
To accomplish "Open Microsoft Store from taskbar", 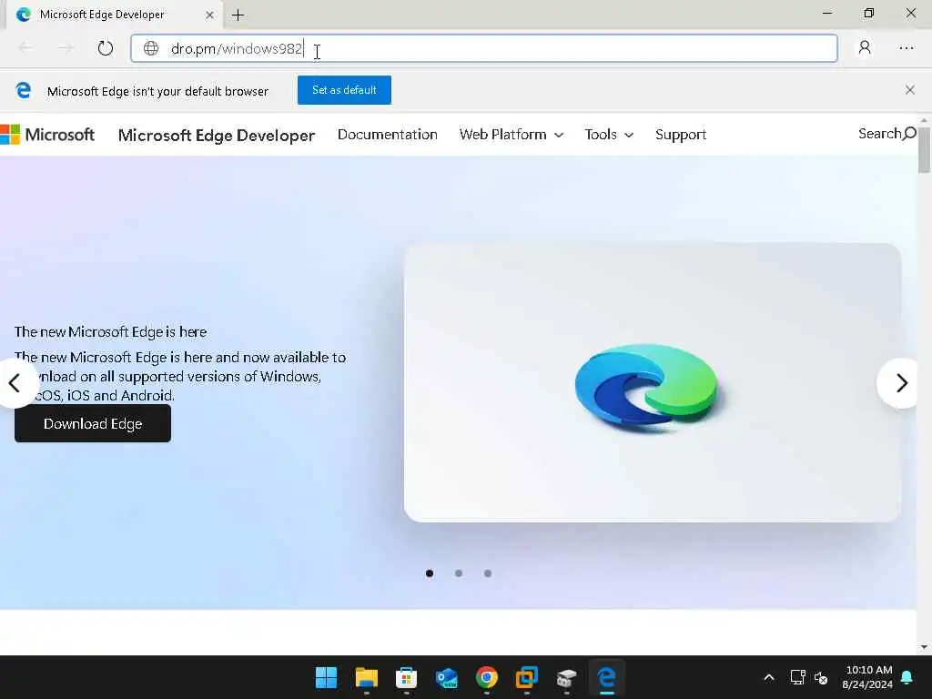I will [407, 677].
